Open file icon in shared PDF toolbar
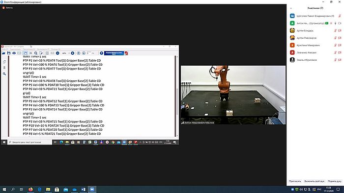The height and width of the screenshot is (193, 344). [3, 53]
